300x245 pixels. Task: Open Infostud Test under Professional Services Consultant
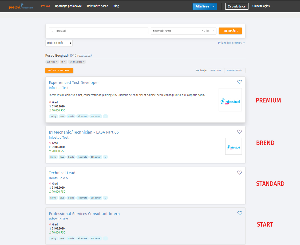[58, 219]
